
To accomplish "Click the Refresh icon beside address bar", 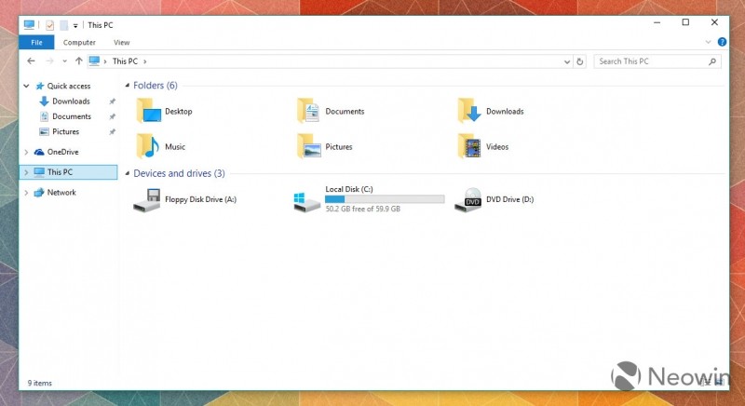I will click(580, 61).
